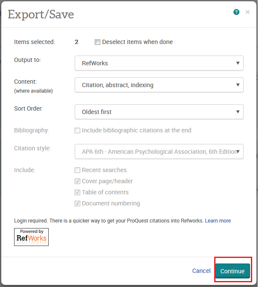The width and height of the screenshot is (259, 287).
Task: Open the help icon in dialog header
Action: 236,12
